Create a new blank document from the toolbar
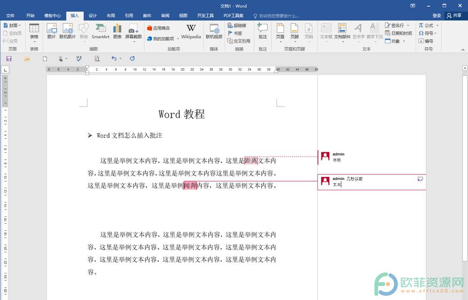Image resolution: width=468 pixels, height=300 pixels. (x=45, y=59)
